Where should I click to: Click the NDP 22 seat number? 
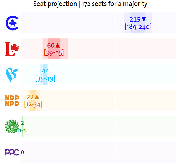(30, 97)
